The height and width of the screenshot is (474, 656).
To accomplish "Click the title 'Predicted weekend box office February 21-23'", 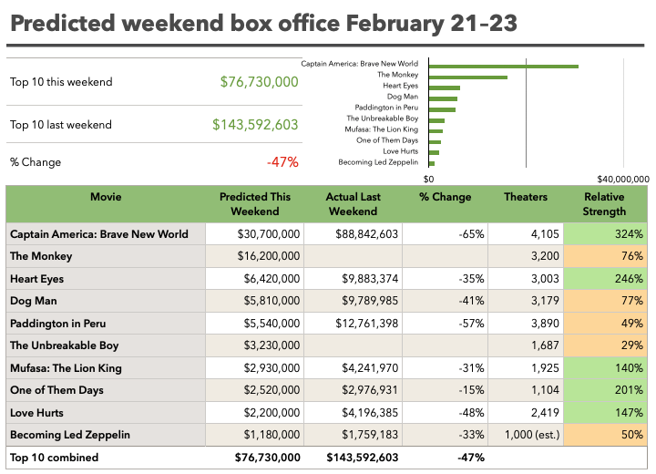I will (x=263, y=23).
